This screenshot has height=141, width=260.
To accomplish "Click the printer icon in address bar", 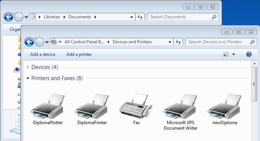I will (x=54, y=42).
